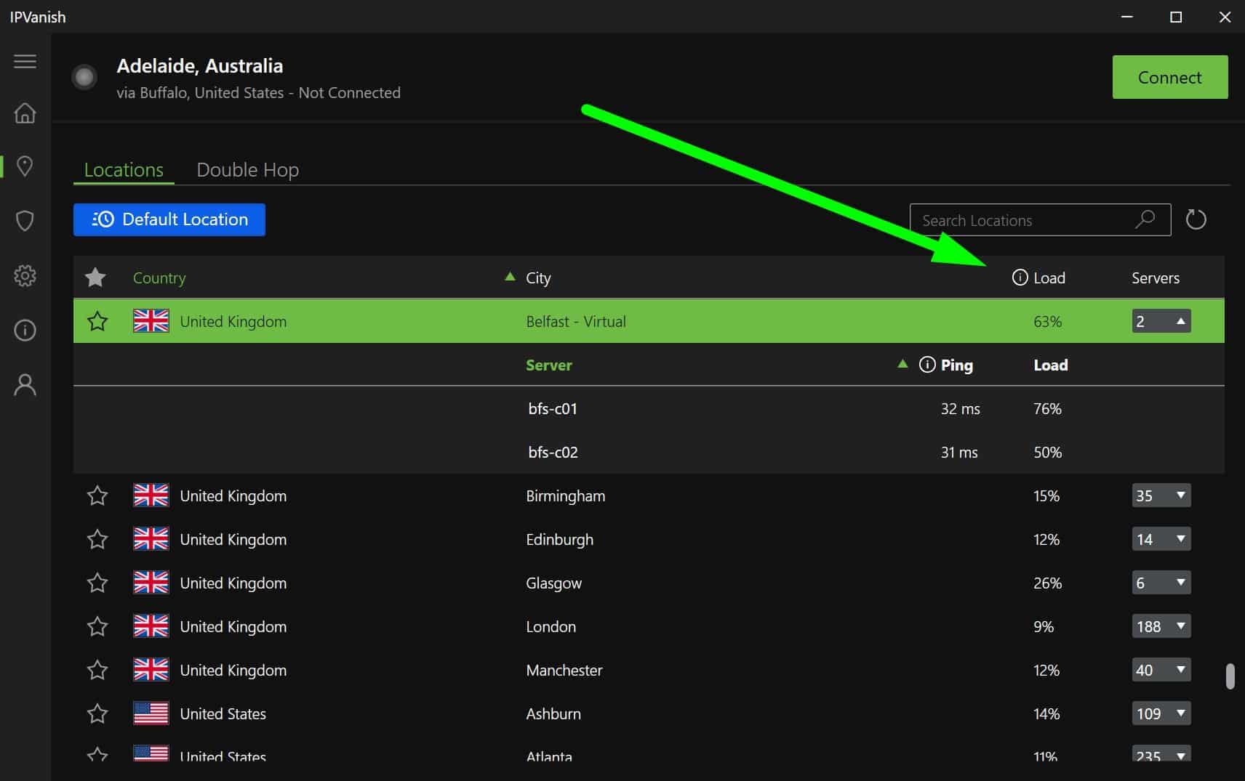Screen dimensions: 1245x781
Task: Sort sub-table by bold Load header
Action: tap(1051, 365)
